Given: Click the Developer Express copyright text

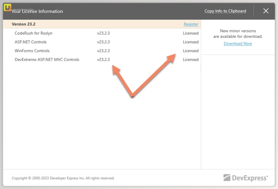Looking at the screenshot, I should click(x=63, y=178).
